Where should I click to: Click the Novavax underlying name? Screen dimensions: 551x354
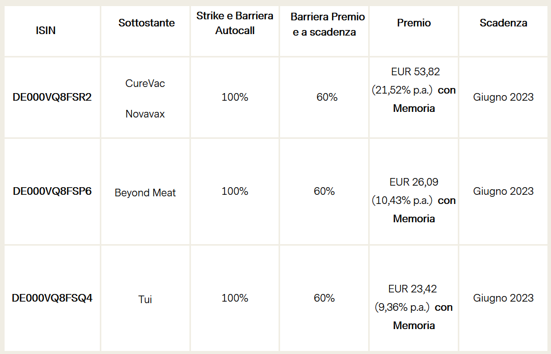pos(145,114)
